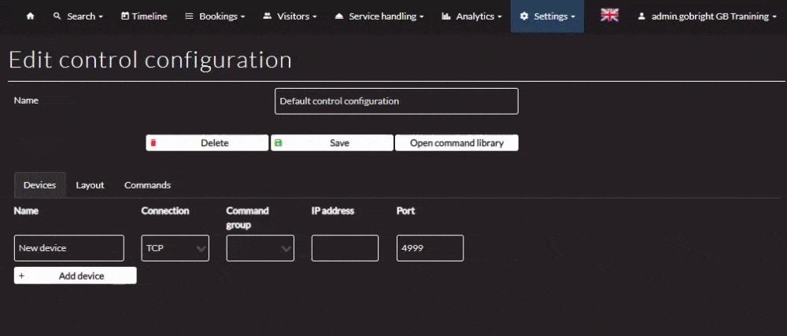Open the Analytics menu
This screenshot has height=336, width=787.
[473, 16]
